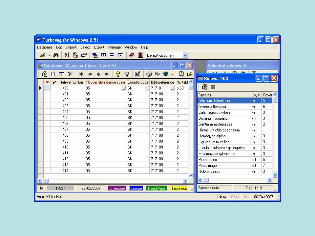Jump to last record arrow
This screenshot has width=315, height=236.
click(x=107, y=74)
